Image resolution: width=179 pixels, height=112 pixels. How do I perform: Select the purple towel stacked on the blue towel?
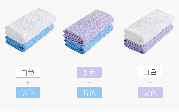[88, 27]
